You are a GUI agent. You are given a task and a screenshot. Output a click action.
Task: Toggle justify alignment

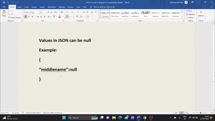click(x=77, y=16)
